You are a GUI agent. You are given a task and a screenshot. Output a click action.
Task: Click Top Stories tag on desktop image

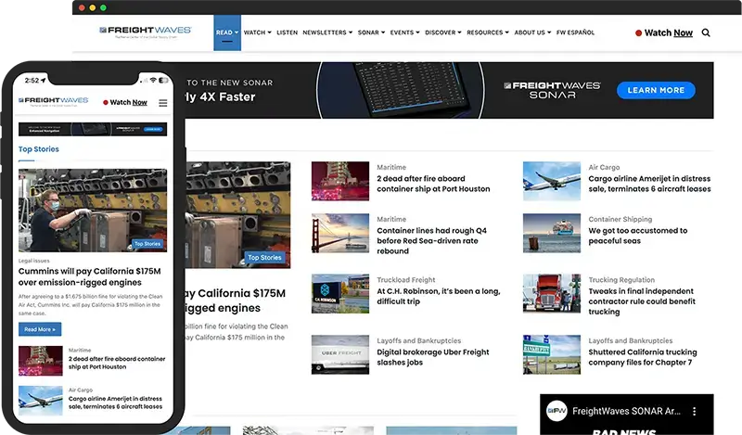(264, 258)
